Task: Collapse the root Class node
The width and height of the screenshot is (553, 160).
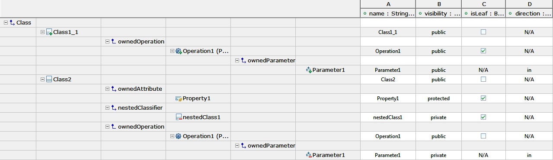Action: click(6, 22)
